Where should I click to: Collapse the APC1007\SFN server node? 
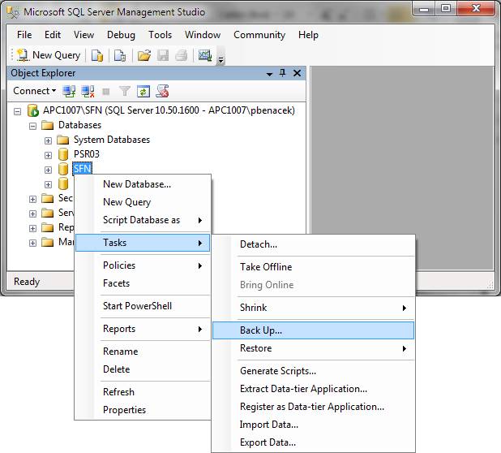[x=18, y=111]
